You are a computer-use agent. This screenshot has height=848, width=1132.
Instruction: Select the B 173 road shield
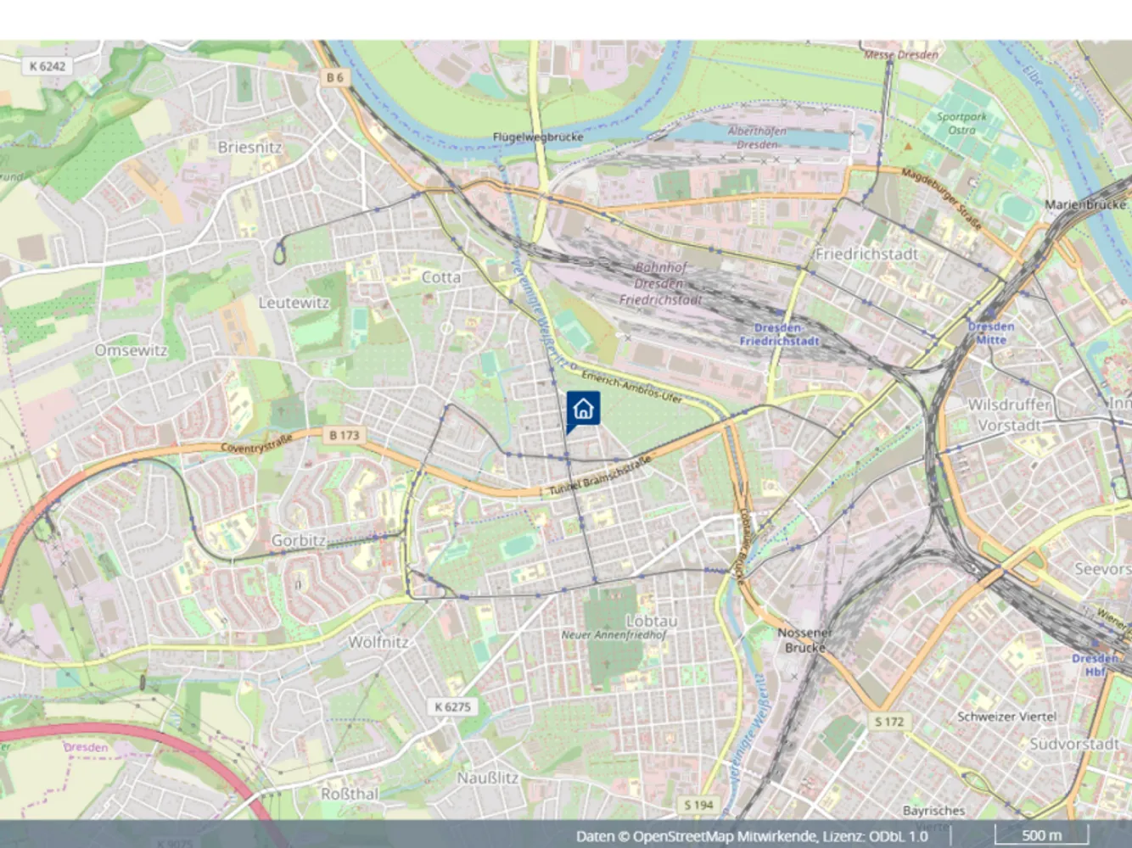(344, 435)
